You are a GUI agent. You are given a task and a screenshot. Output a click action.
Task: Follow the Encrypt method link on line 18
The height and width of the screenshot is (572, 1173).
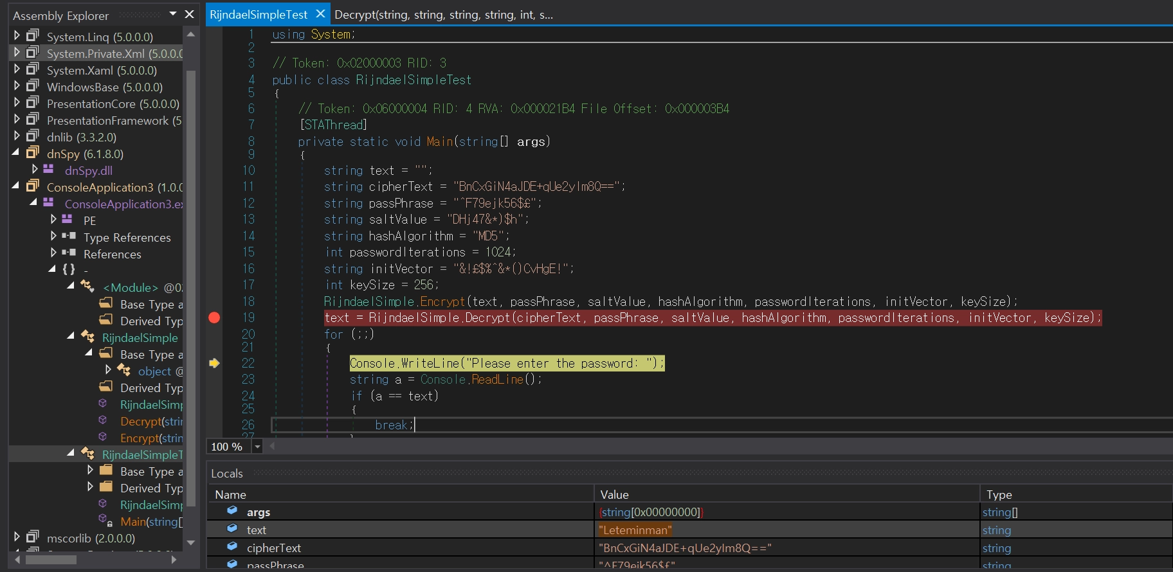point(442,301)
